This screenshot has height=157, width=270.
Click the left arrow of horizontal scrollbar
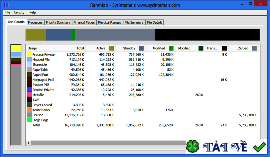[29, 143]
